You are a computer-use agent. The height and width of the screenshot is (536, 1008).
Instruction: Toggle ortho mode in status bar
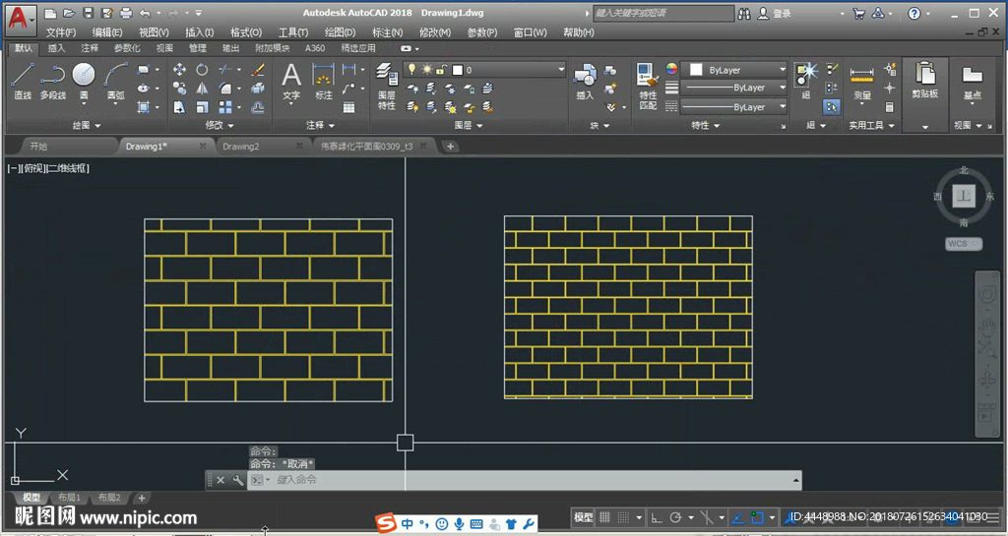point(657,517)
